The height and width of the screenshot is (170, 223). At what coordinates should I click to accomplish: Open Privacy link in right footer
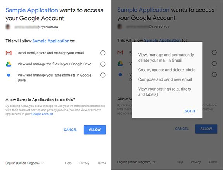196,162
